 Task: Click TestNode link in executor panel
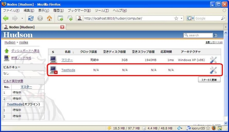click(x=15, y=104)
